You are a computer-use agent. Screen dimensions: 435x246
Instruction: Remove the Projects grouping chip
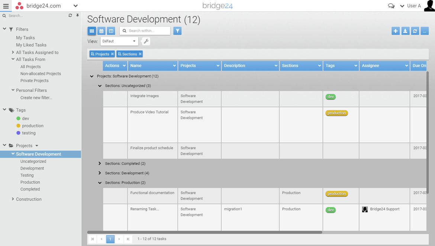pyautogui.click(x=112, y=54)
